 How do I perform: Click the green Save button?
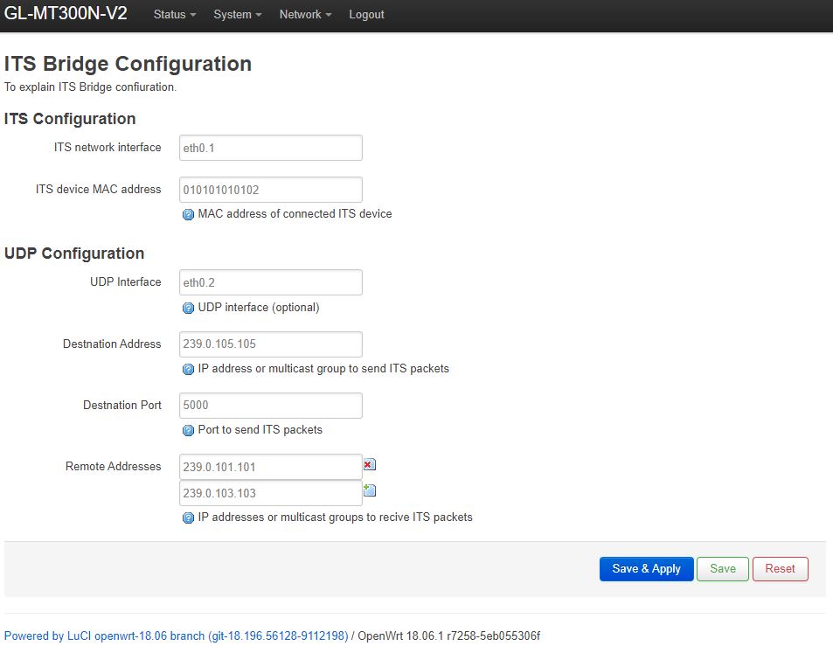(x=723, y=569)
